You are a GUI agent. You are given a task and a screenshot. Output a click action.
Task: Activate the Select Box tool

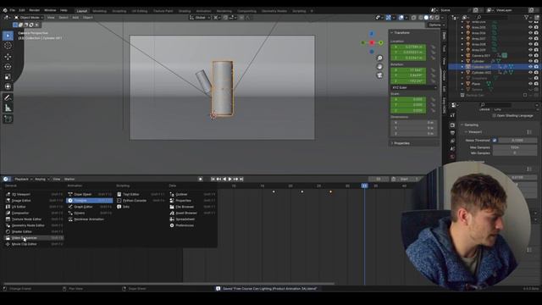pyautogui.click(x=8, y=36)
